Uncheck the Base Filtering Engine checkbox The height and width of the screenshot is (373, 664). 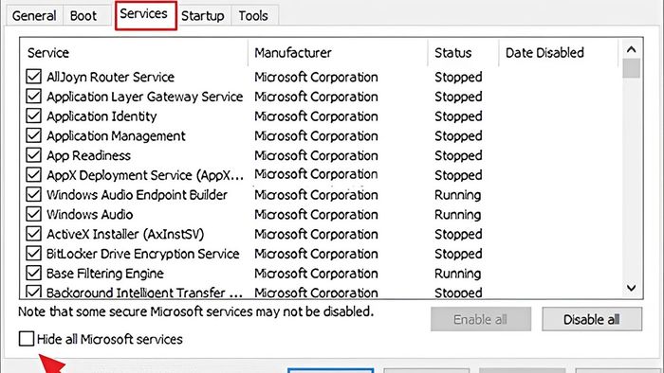(x=33, y=273)
